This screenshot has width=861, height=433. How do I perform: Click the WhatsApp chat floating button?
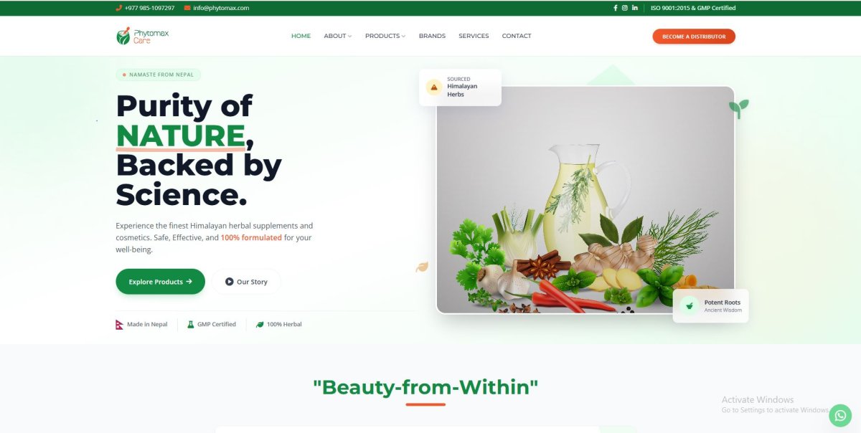840,415
